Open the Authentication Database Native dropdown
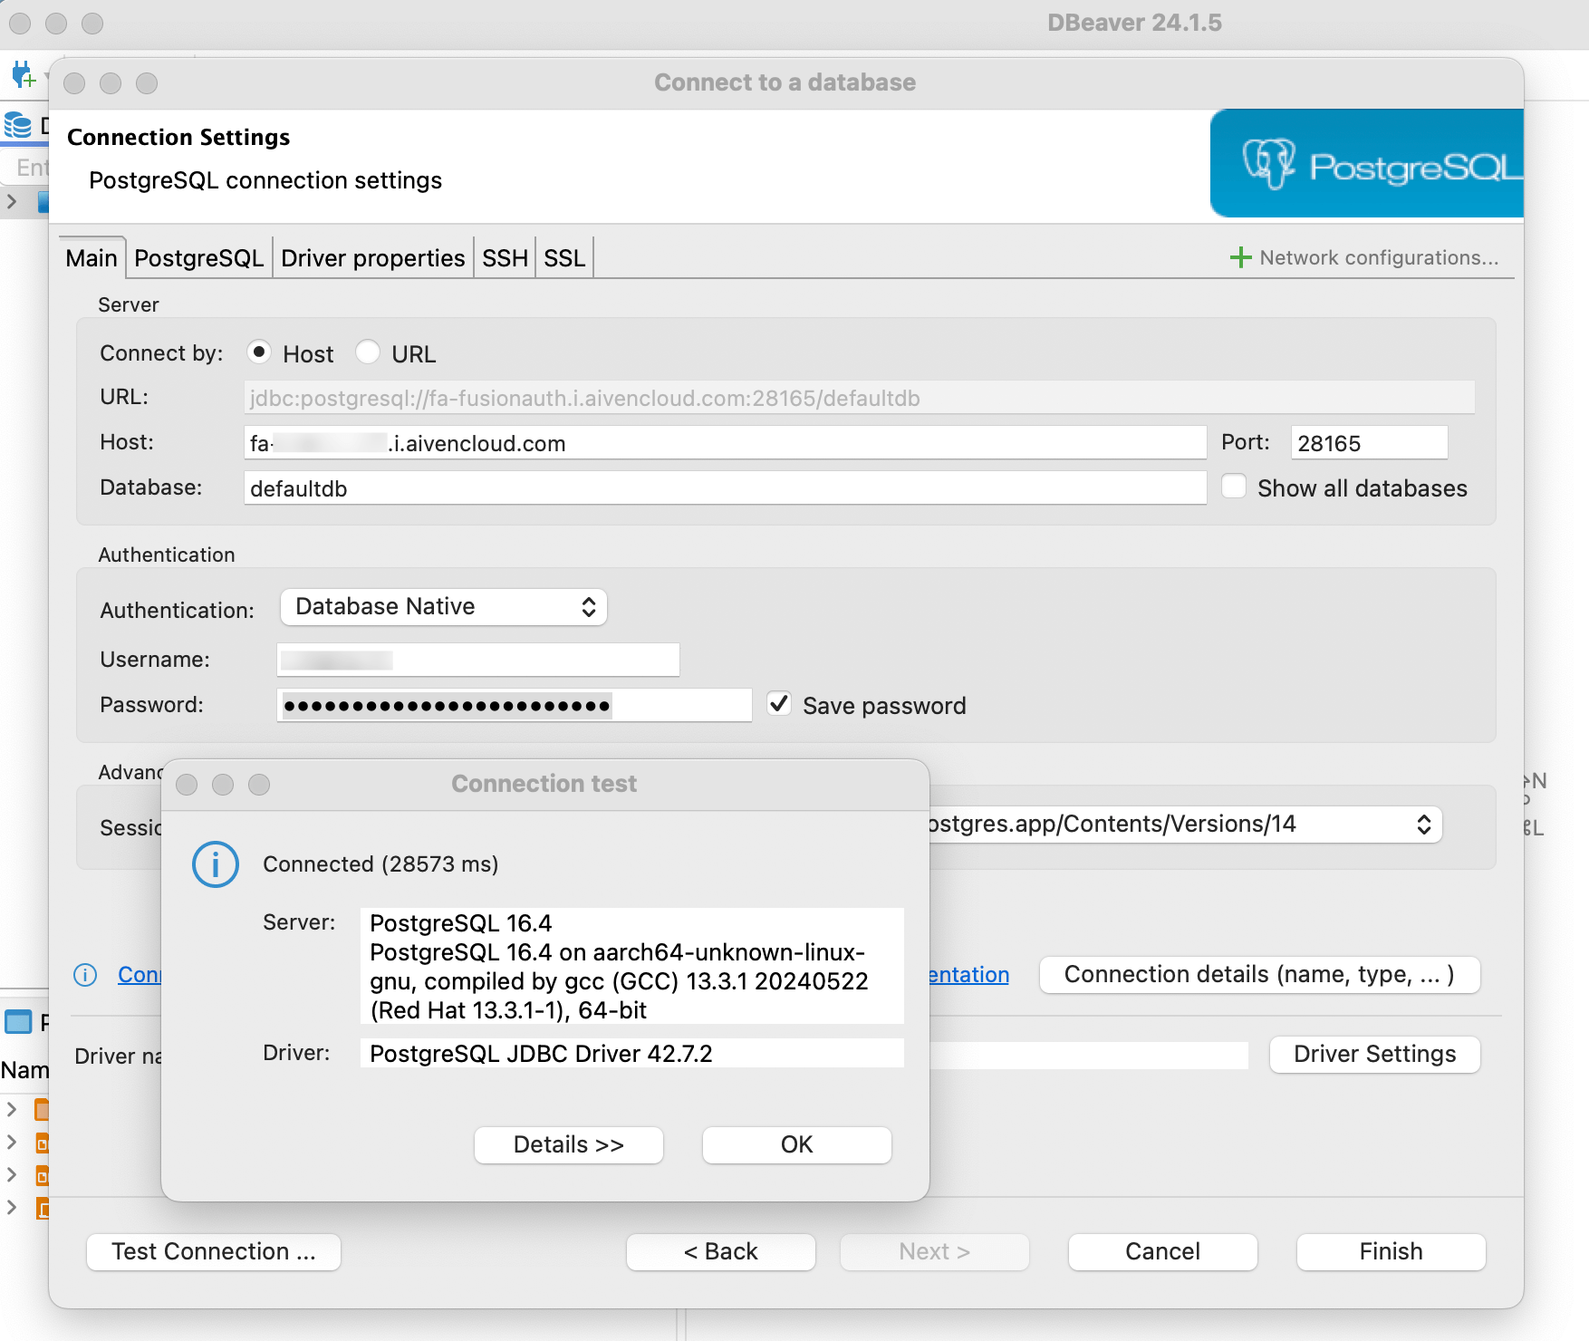Viewport: 1589px width, 1341px height. (x=444, y=607)
